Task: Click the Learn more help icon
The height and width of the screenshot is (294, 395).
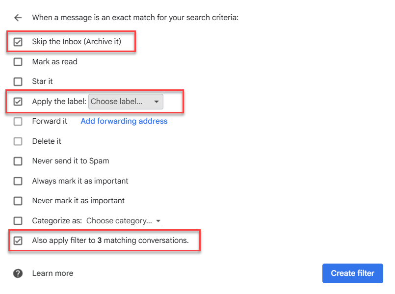Action: click(x=18, y=273)
